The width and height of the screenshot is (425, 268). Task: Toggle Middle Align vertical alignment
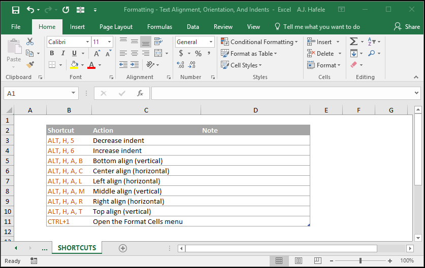(135, 42)
